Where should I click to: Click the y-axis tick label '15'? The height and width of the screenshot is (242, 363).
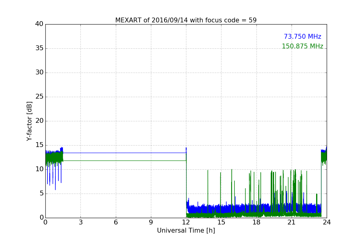pos(40,145)
